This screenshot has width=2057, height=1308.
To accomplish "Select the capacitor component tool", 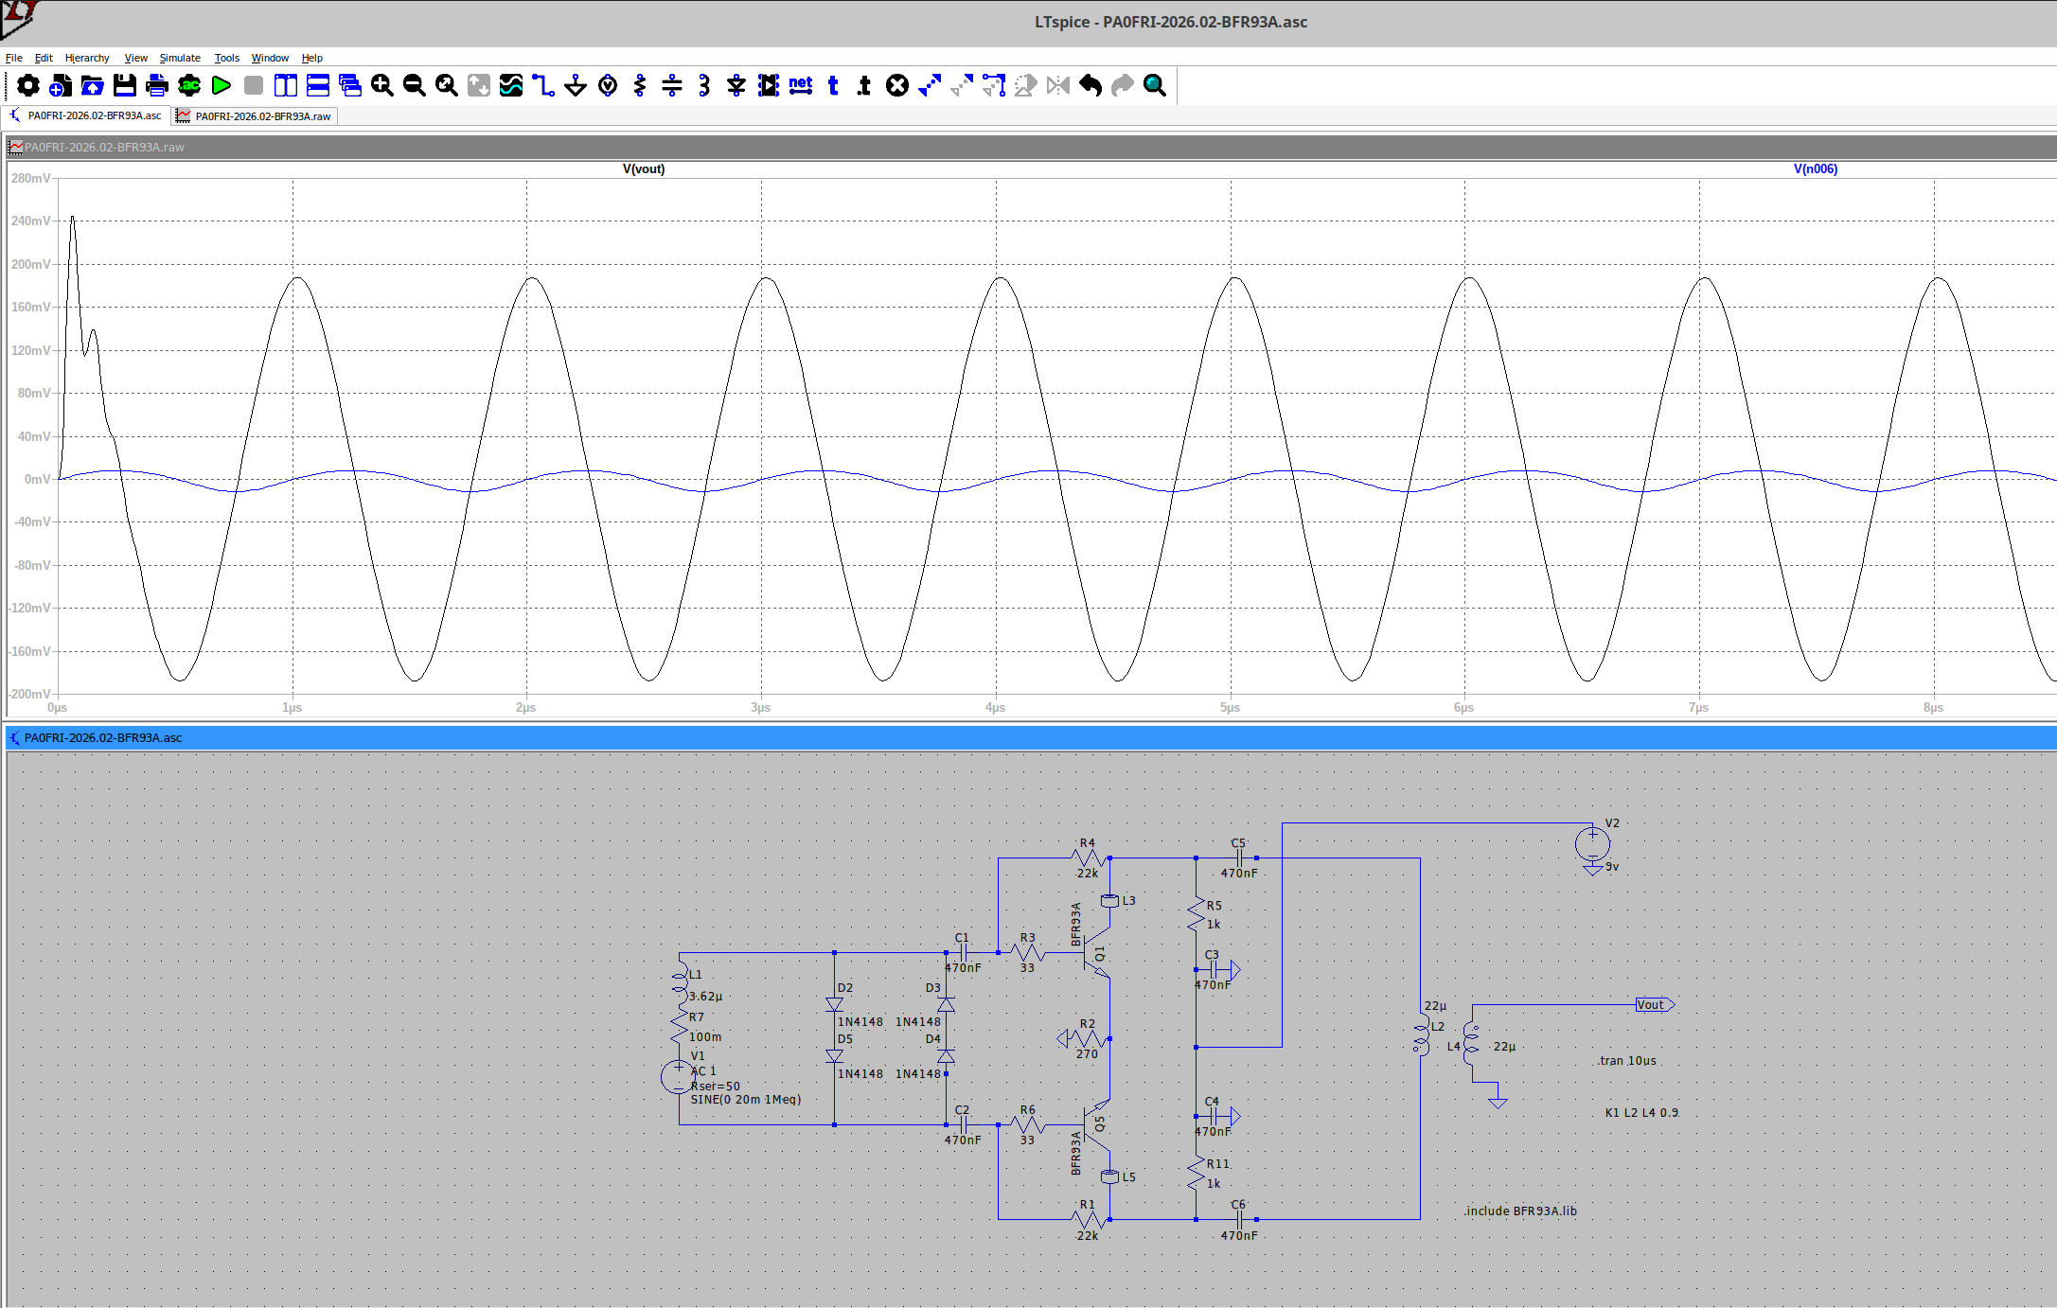I will coord(672,85).
